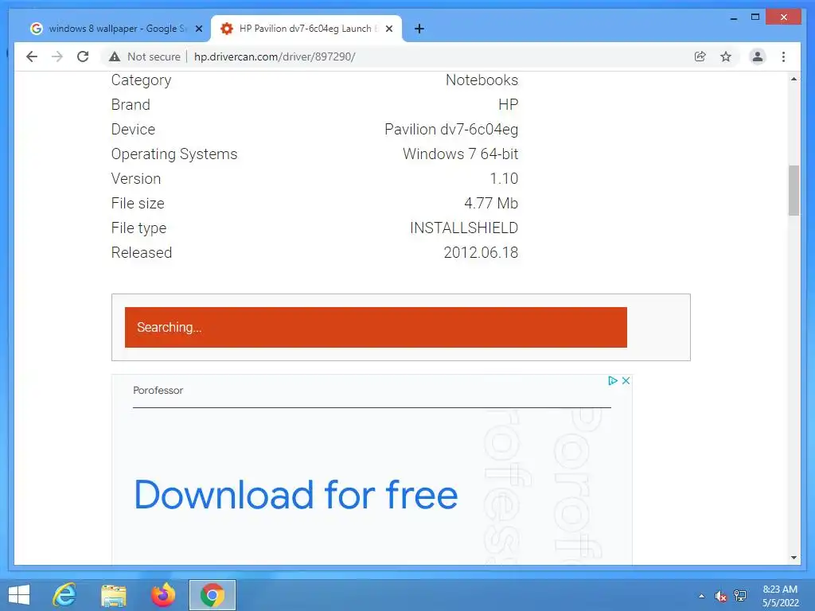Open the Chrome profile avatar

pyautogui.click(x=758, y=56)
